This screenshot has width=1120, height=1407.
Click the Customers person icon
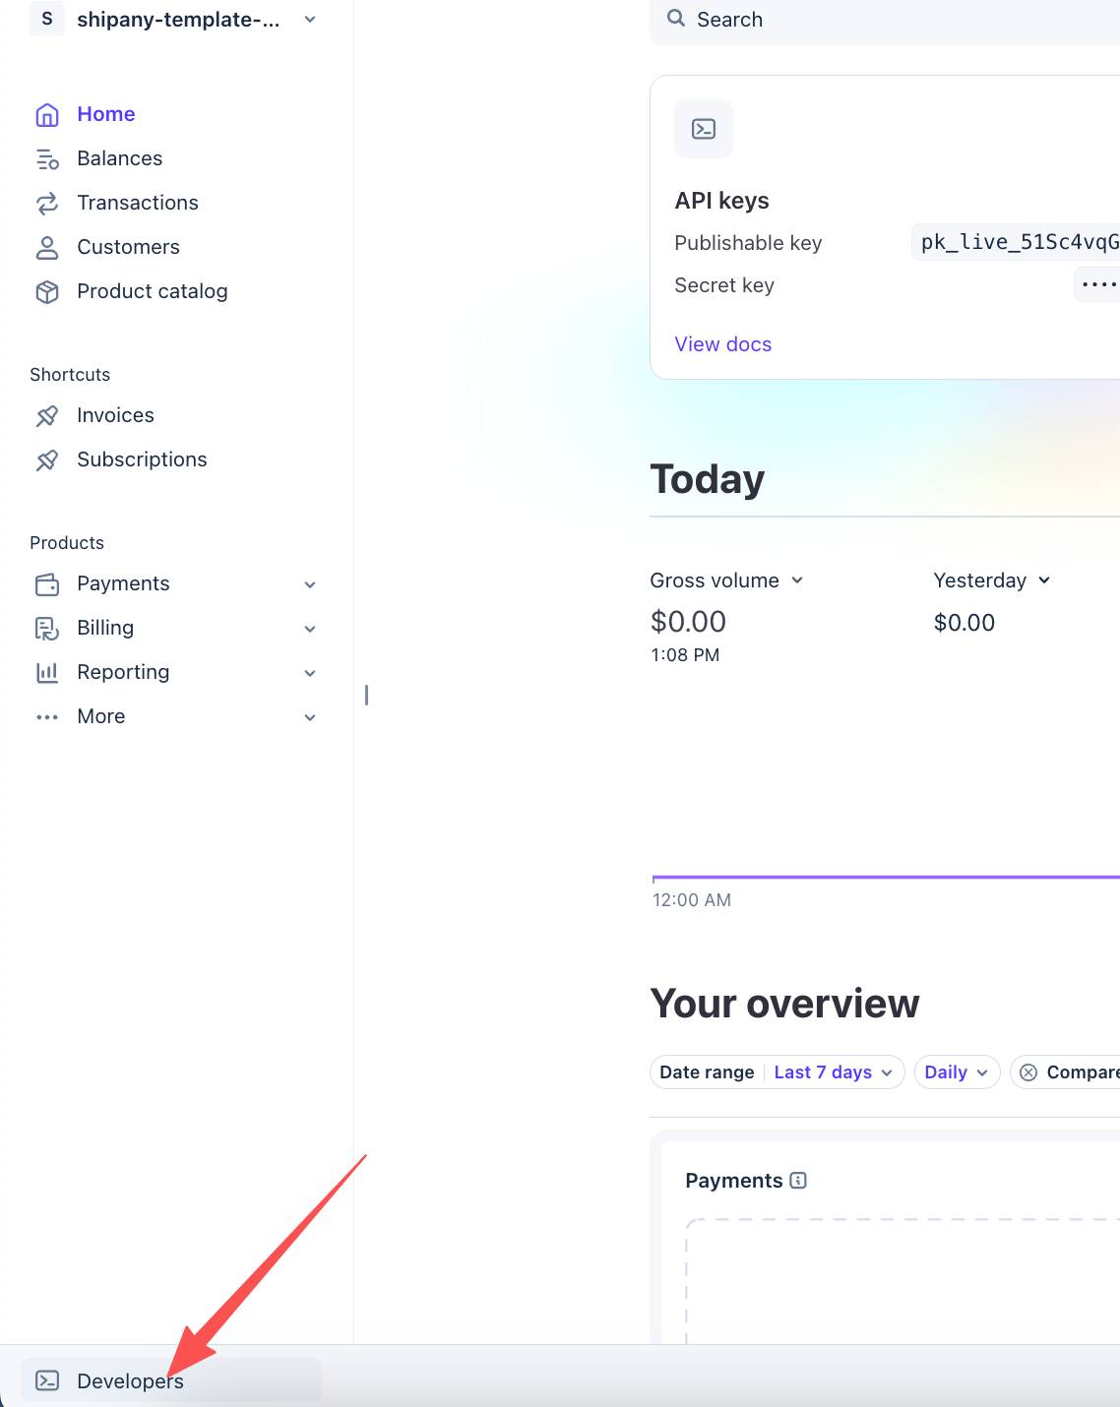(47, 248)
